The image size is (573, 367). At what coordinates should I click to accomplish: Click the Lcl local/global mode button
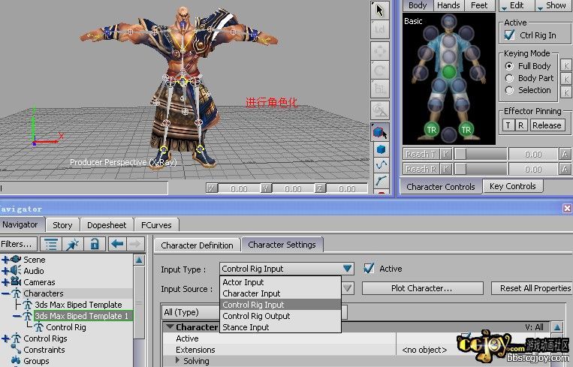click(x=380, y=29)
